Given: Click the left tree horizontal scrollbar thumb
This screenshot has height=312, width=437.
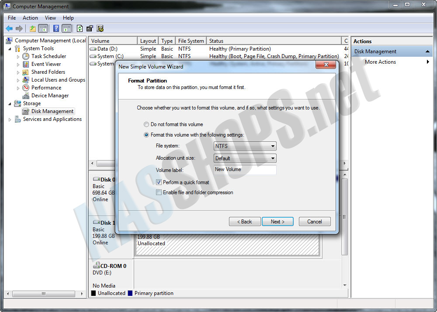Looking at the screenshot, I should point(44,294).
